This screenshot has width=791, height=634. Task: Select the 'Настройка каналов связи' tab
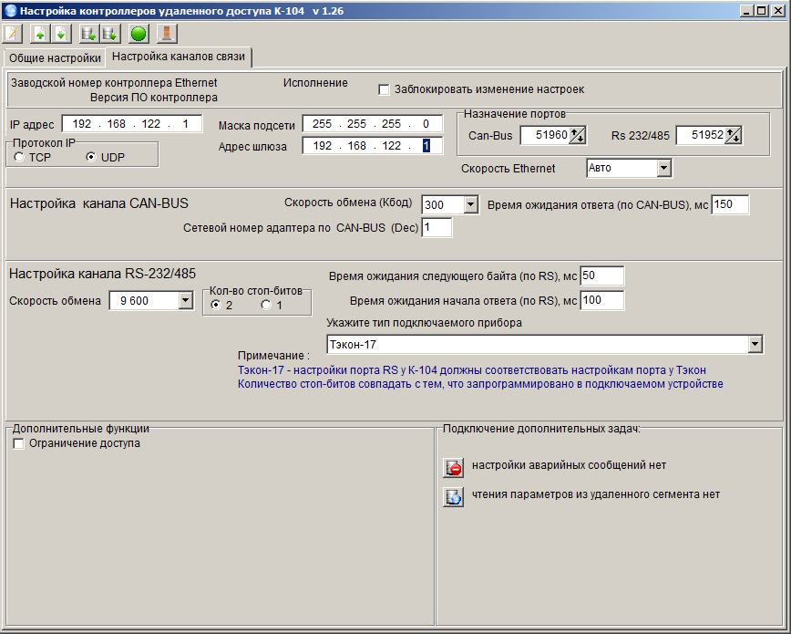coord(179,57)
